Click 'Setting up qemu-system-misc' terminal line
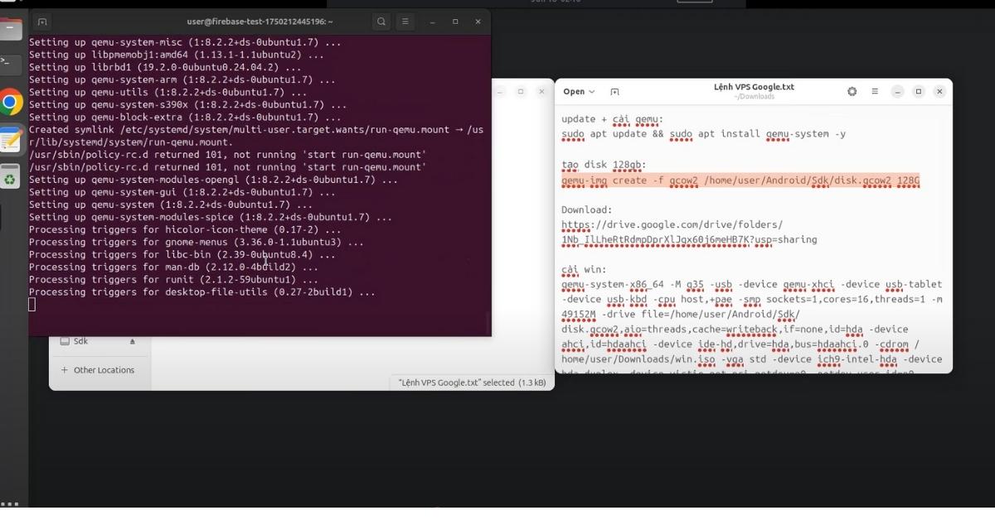 (x=185, y=42)
